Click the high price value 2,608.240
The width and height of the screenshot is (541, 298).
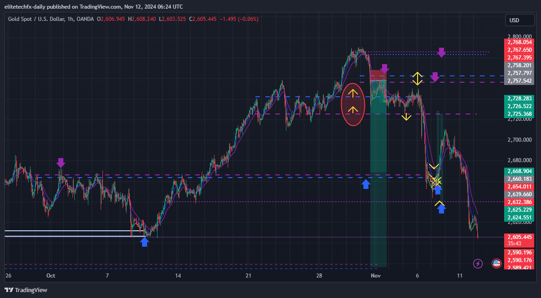click(x=144, y=19)
